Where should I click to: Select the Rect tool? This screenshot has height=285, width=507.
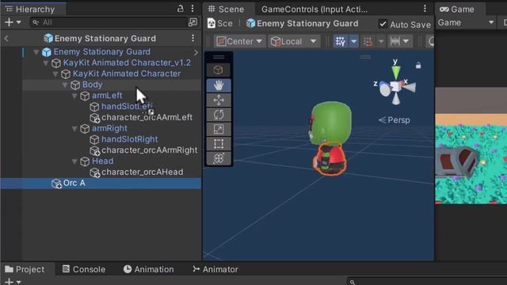click(x=219, y=144)
